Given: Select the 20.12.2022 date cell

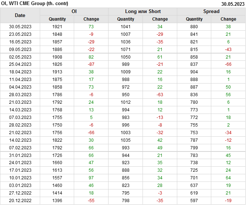Looking at the screenshot, I should tap(20, 201).
